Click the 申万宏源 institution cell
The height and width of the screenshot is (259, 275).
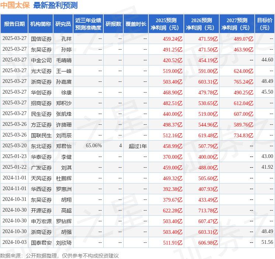pyautogui.click(x=41, y=221)
